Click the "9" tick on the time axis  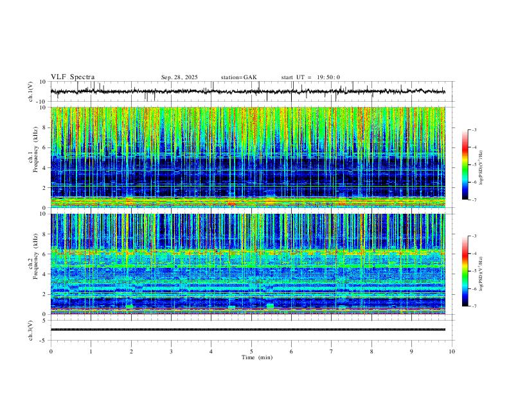click(x=411, y=352)
